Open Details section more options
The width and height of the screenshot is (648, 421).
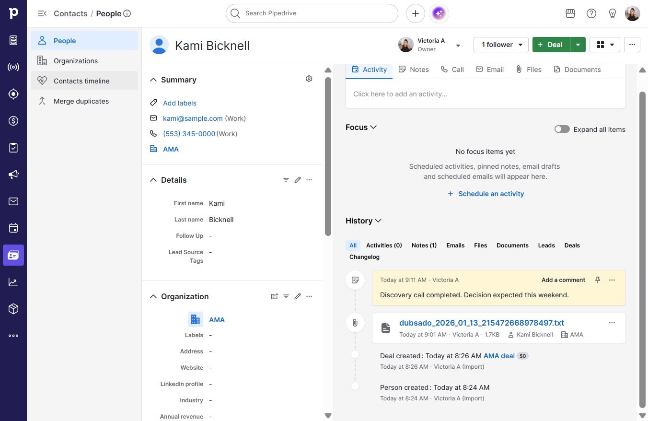pos(309,180)
